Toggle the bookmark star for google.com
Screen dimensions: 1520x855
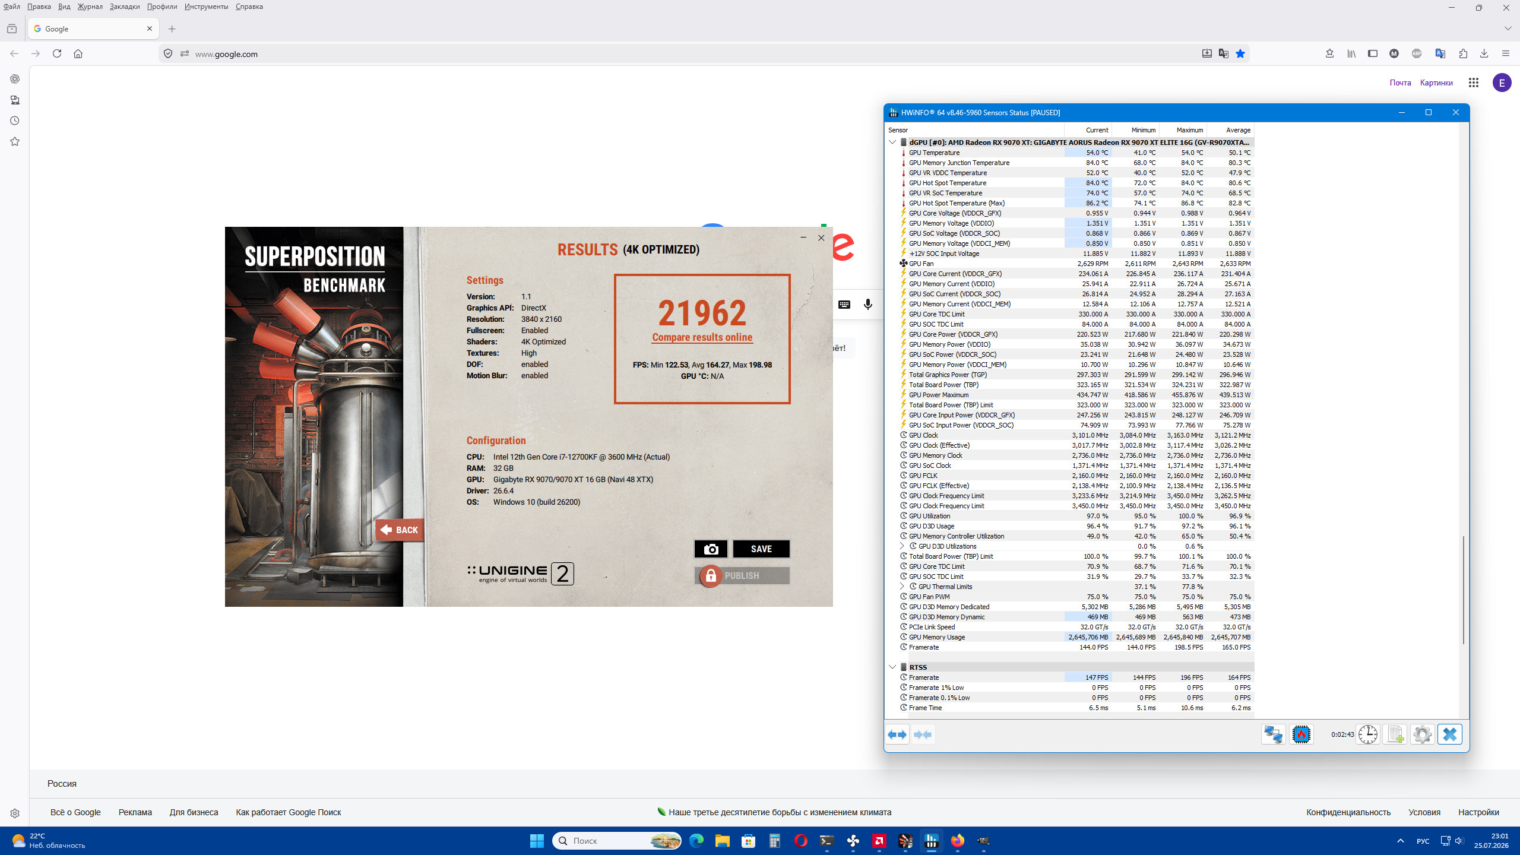[x=1240, y=53]
